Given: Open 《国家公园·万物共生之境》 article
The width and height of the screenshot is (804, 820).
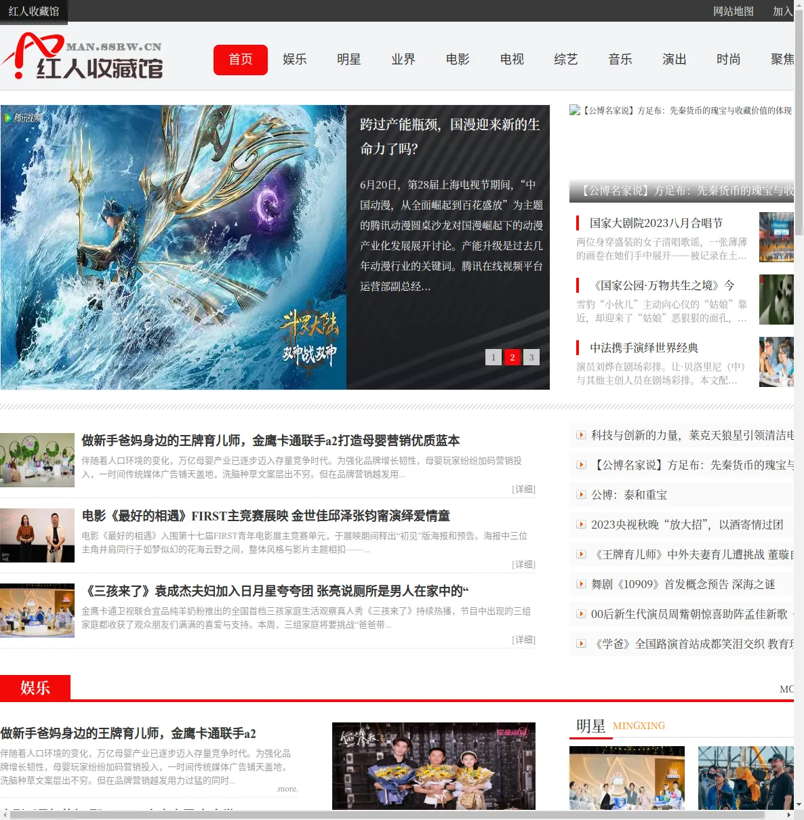Looking at the screenshot, I should [662, 285].
